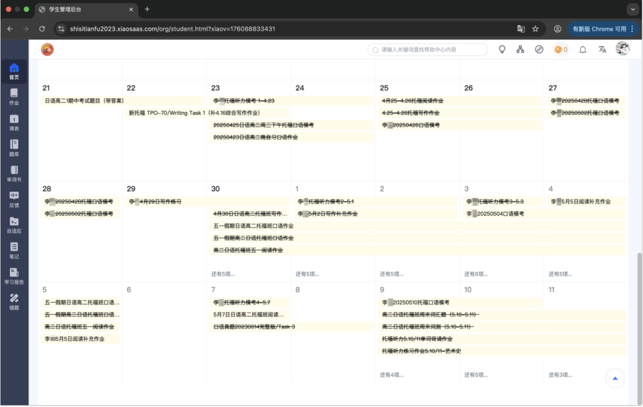Click the lightbulb tips icon
The width and height of the screenshot is (643, 407).
tap(502, 50)
